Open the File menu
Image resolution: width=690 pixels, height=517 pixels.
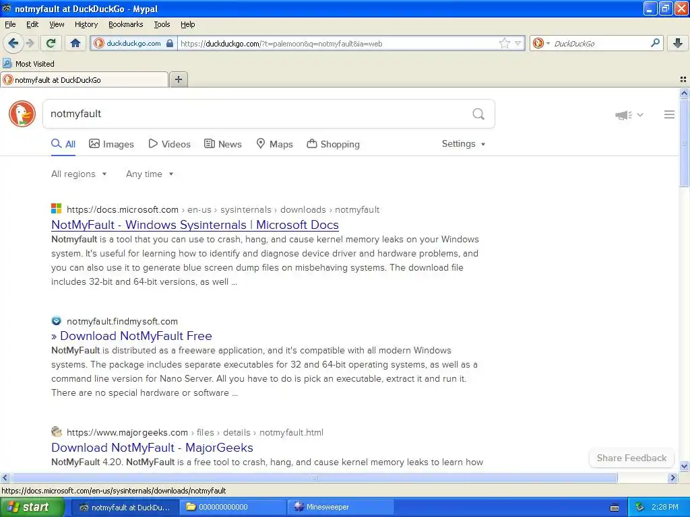coord(10,24)
